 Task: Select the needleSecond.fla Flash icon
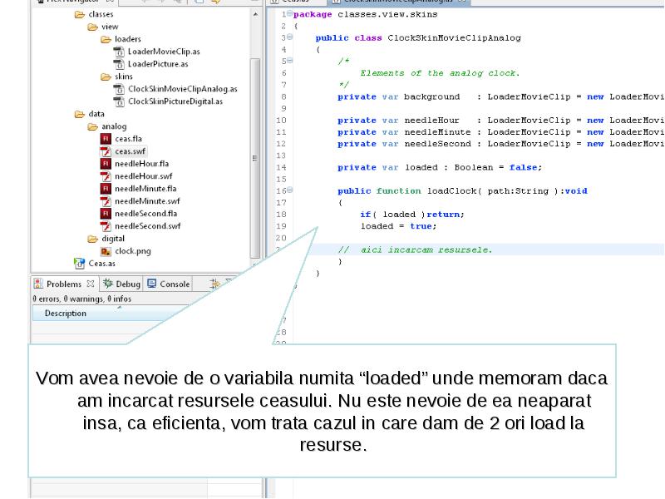(106, 214)
